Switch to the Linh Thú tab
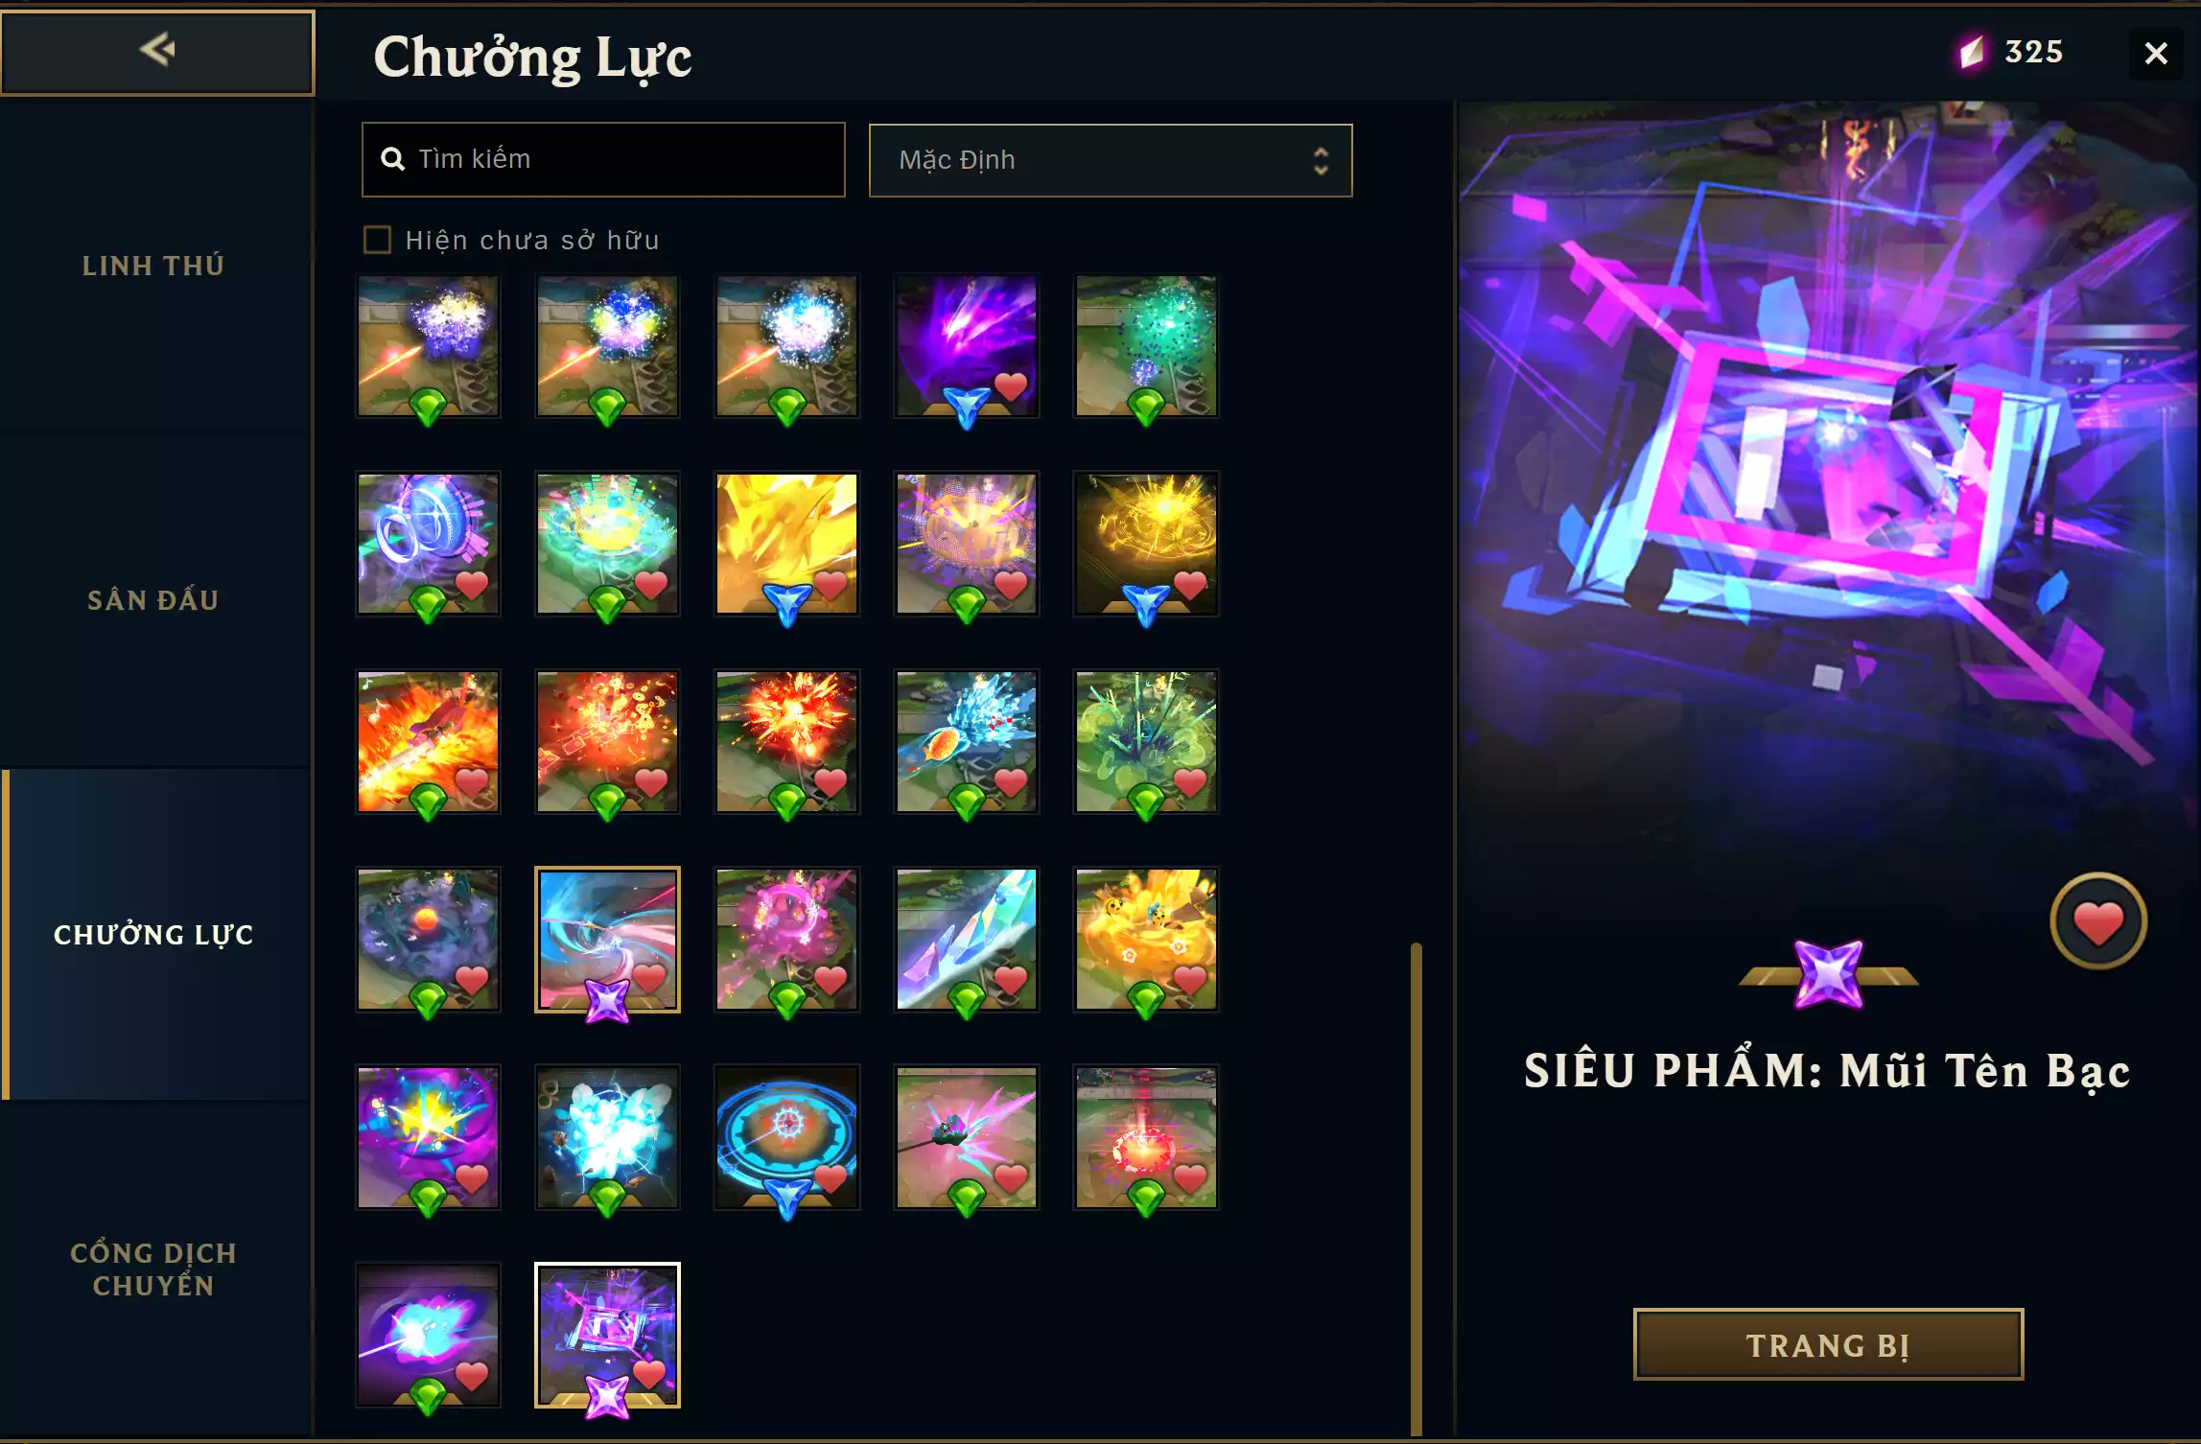 (153, 266)
